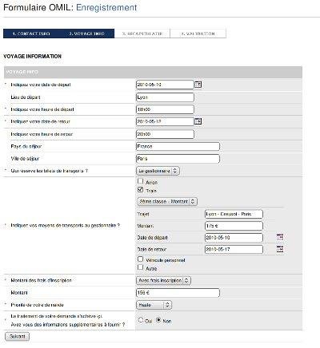
Task: Open the 'Avec frais inscription' dropdown
Action: click(x=164, y=280)
